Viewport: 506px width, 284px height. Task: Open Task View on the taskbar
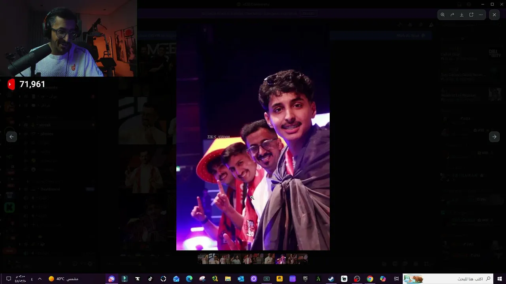(396, 279)
